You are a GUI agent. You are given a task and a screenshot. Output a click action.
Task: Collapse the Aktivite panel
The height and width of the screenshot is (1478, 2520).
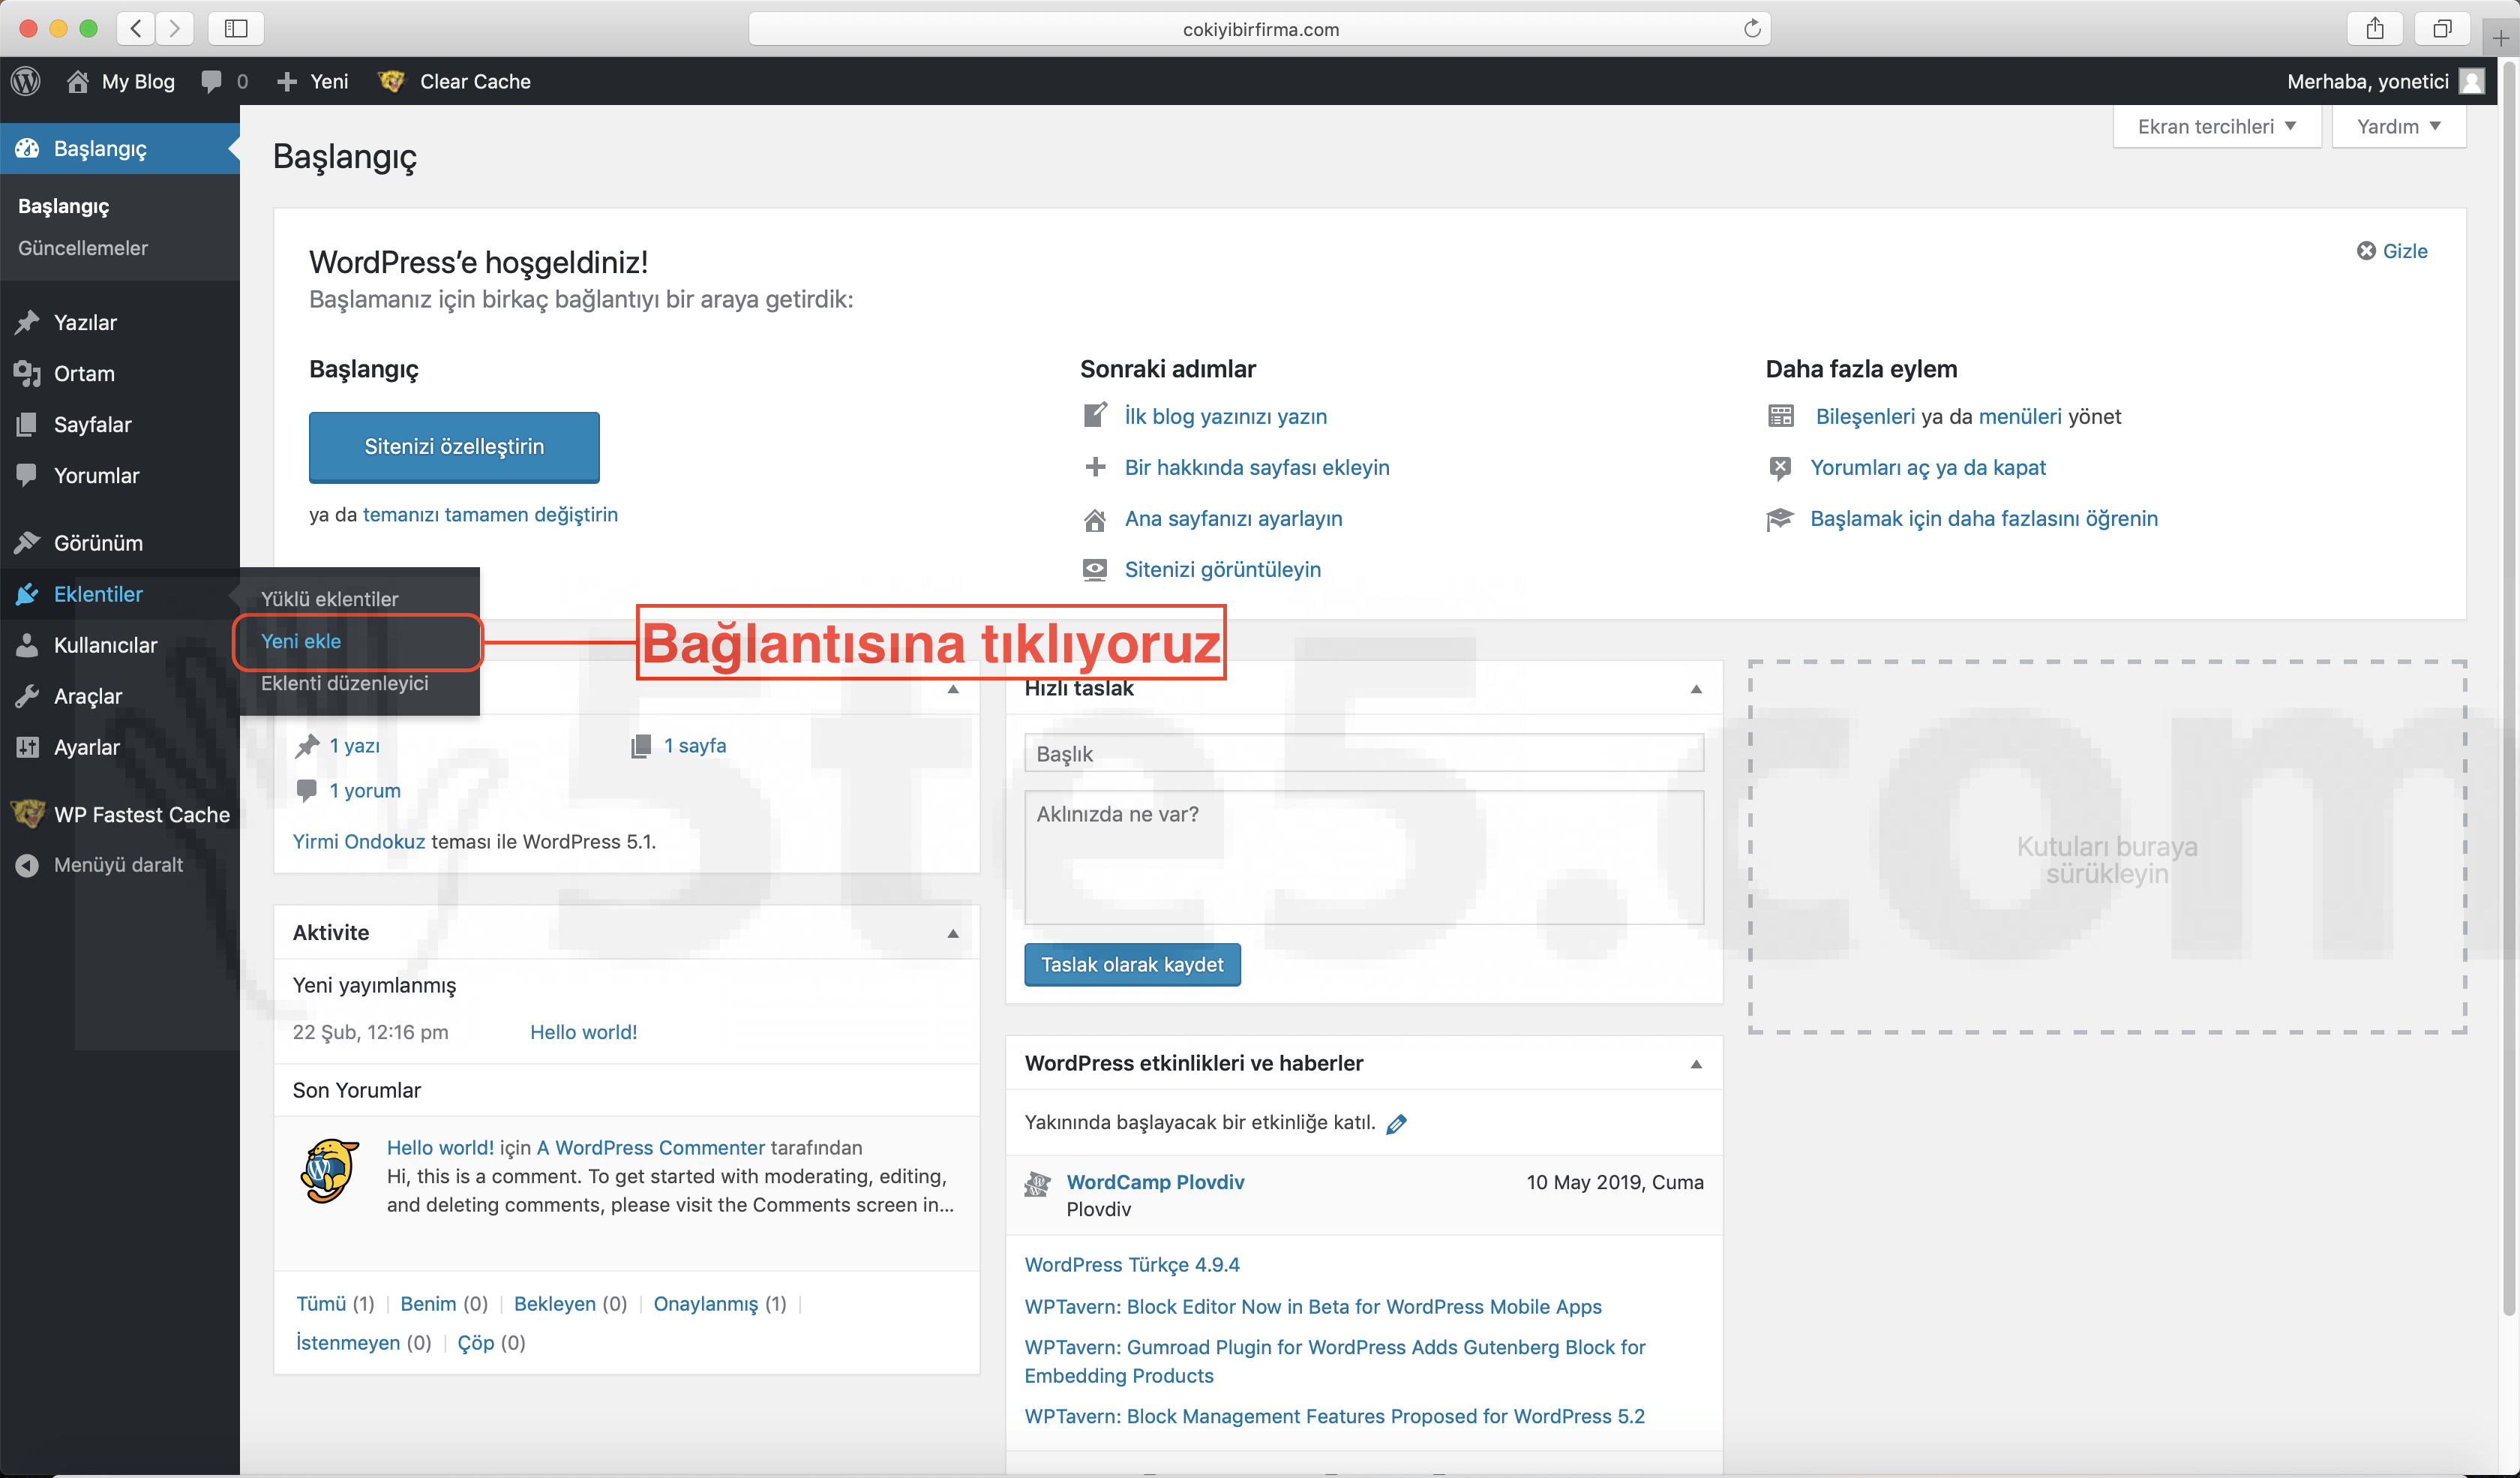(x=952, y=933)
